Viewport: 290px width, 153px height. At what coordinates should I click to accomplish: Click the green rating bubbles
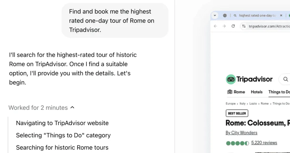pos(237,143)
